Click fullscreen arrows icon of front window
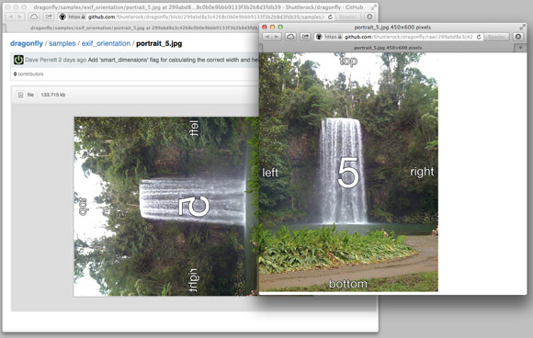The height and width of the screenshot is (338, 533). click(x=522, y=28)
